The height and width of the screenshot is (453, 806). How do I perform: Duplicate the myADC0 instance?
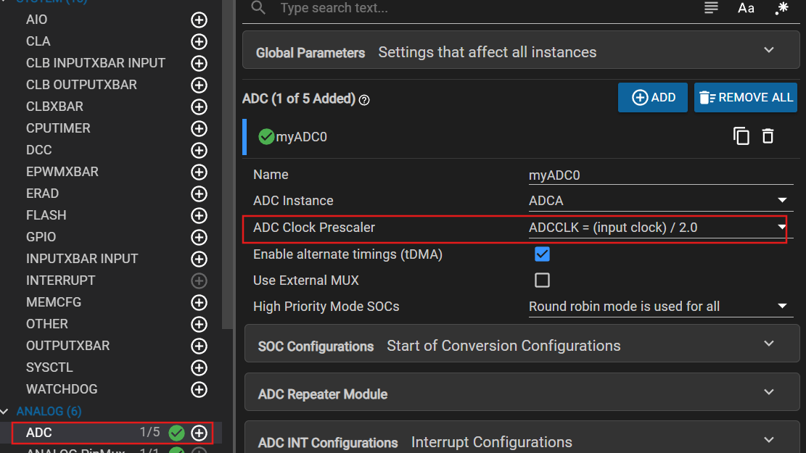click(x=741, y=136)
